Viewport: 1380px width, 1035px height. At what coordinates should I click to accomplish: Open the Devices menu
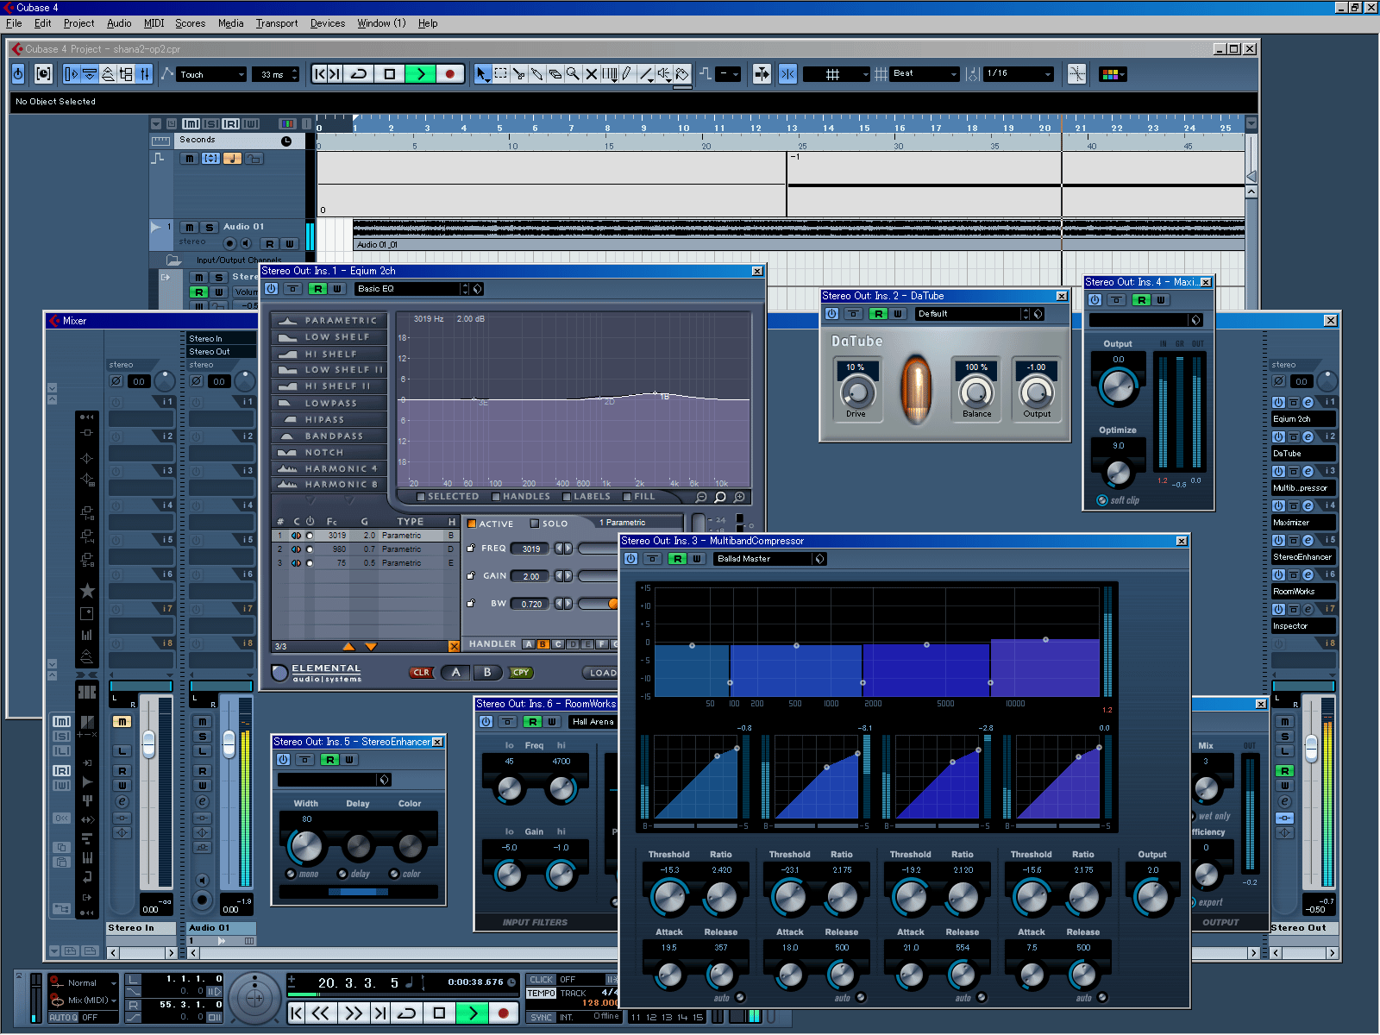click(328, 23)
